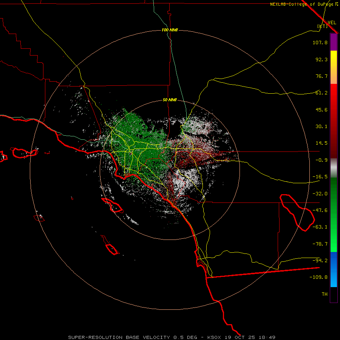Viewport: 340px width, 340px height.
Task: Click the gray segment of color bar
Action: (x=334, y=168)
